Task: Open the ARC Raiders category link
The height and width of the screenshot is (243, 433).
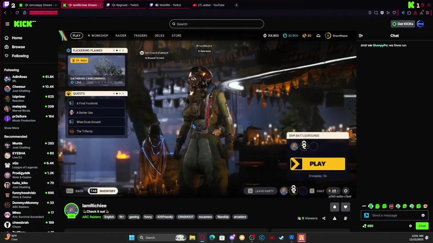Action: (91, 217)
